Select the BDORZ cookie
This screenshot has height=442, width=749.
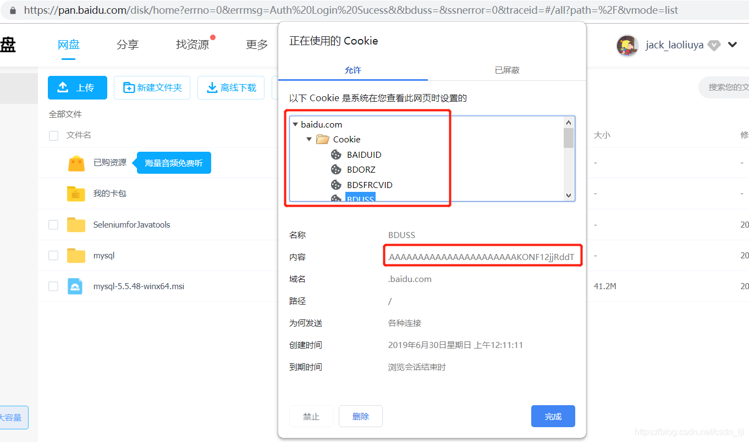pyautogui.click(x=361, y=169)
